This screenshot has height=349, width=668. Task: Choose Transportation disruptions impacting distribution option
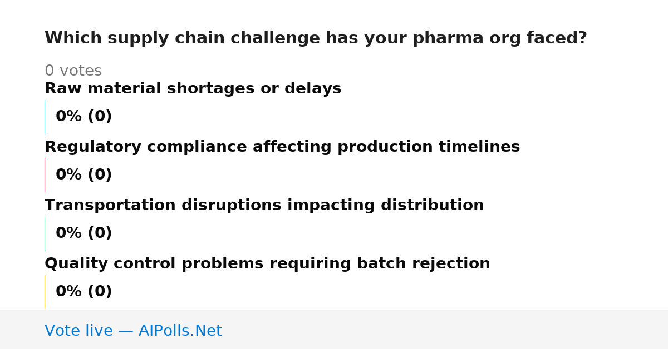(264, 206)
